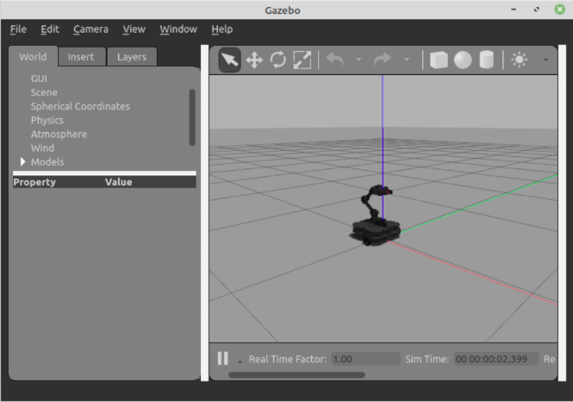Open the undo history dropdown arrow
Viewport: 573px width, 402px height.
(x=359, y=59)
